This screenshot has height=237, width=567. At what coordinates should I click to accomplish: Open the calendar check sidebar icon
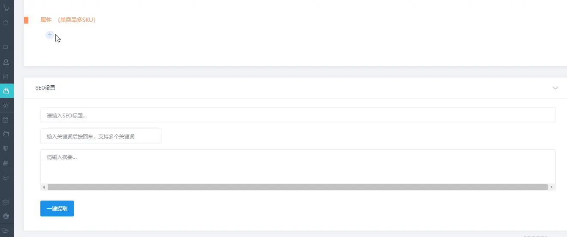click(x=6, y=120)
